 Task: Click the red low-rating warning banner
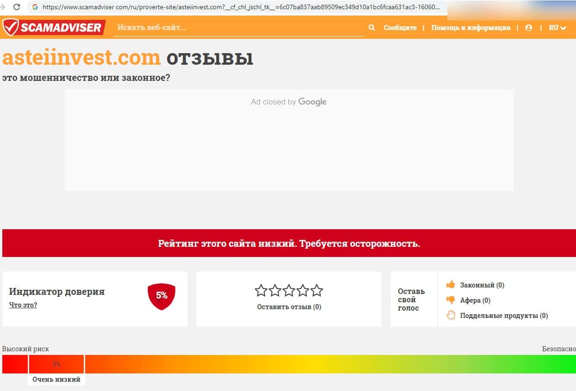point(289,243)
